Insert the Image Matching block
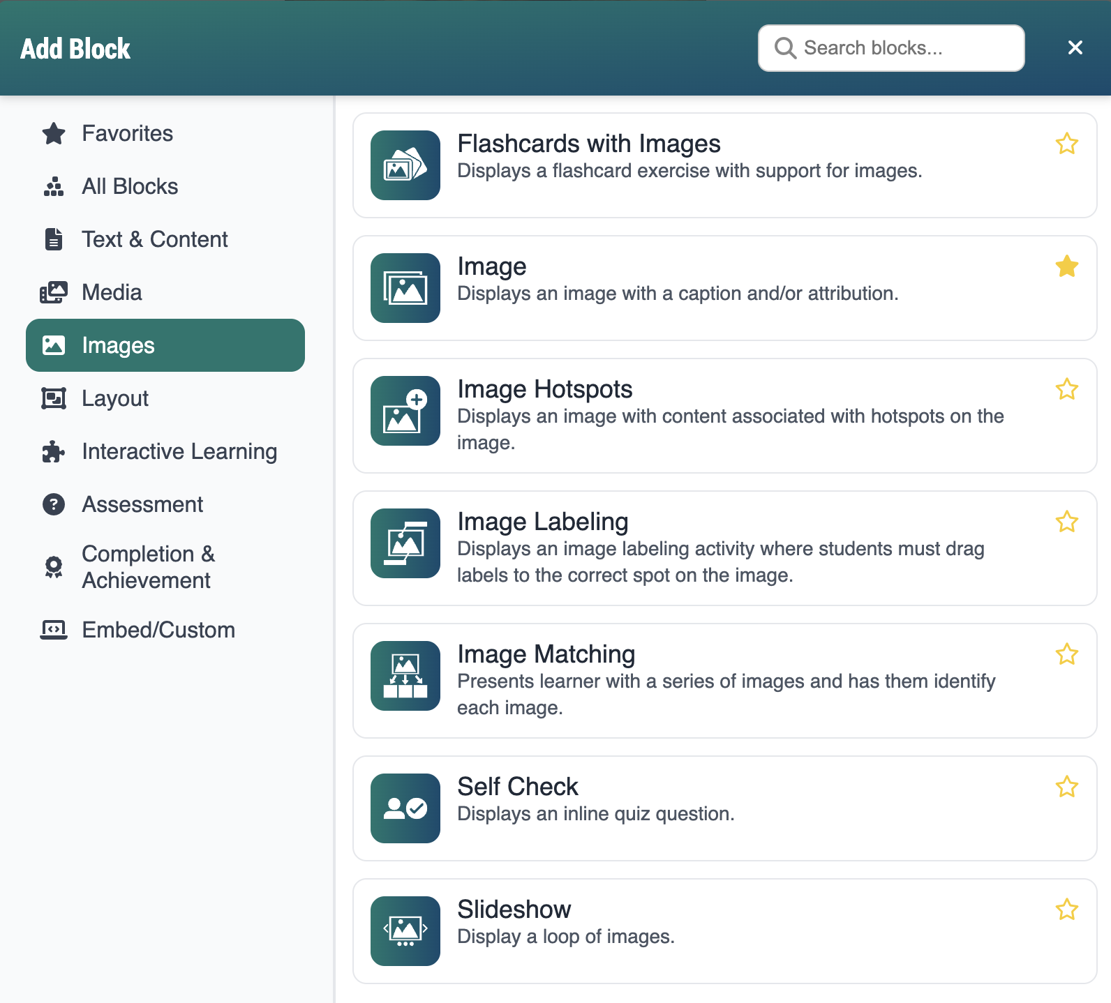 click(725, 681)
